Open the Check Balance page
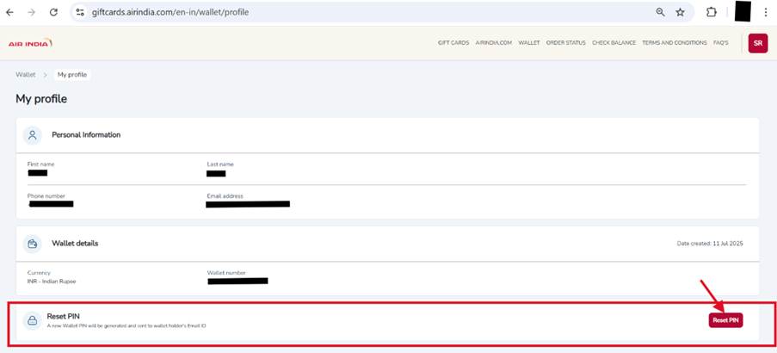The image size is (777, 353). pos(614,43)
